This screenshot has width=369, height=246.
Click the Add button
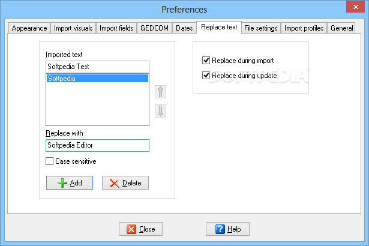[70, 182]
